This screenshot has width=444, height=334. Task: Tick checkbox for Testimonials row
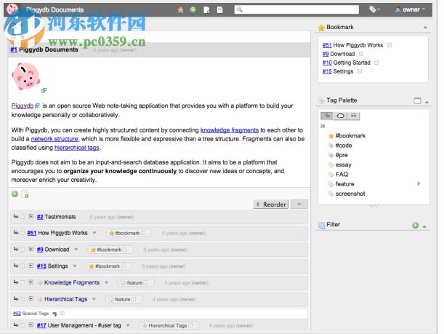click(x=23, y=217)
